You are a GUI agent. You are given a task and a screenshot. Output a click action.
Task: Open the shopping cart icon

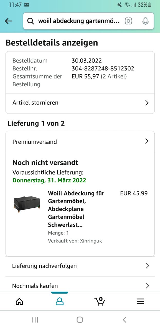click(x=100, y=301)
